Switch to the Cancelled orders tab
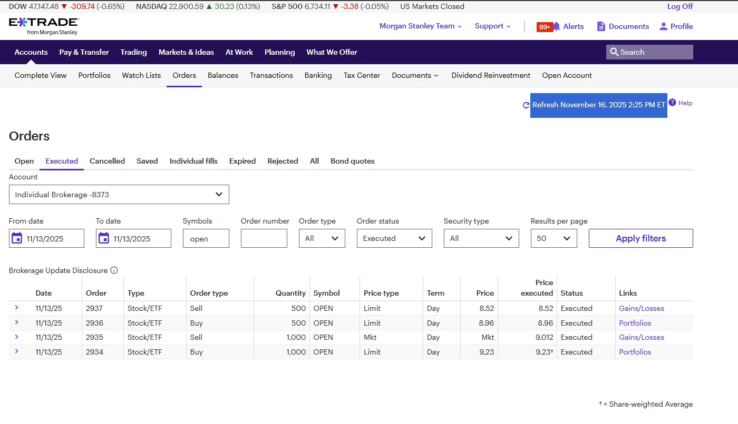 click(107, 161)
